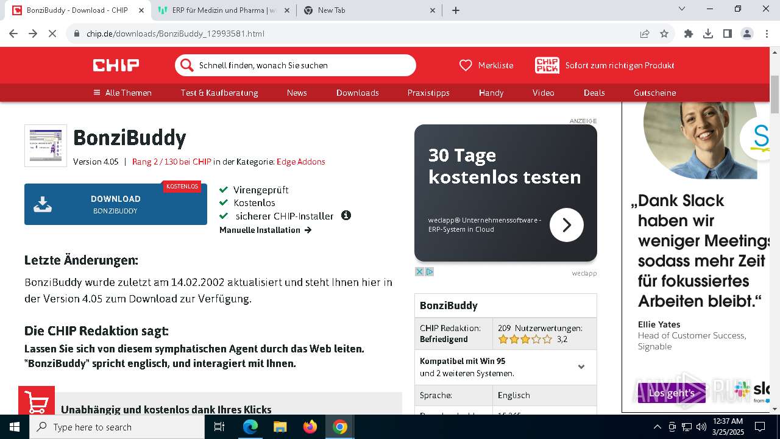
Task: Open Chrome downloads tray icon
Action: click(708, 34)
